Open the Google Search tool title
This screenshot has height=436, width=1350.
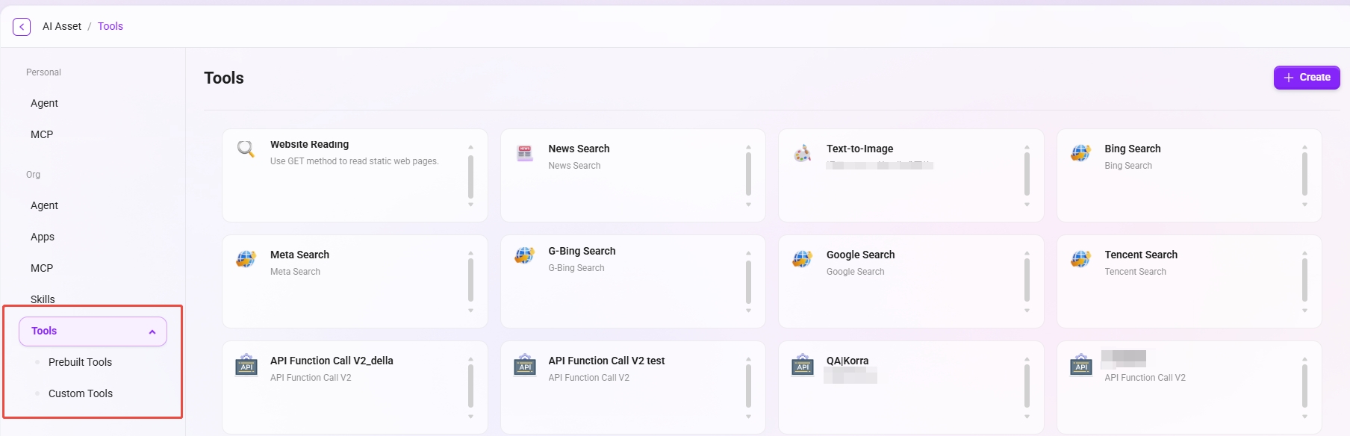[860, 255]
